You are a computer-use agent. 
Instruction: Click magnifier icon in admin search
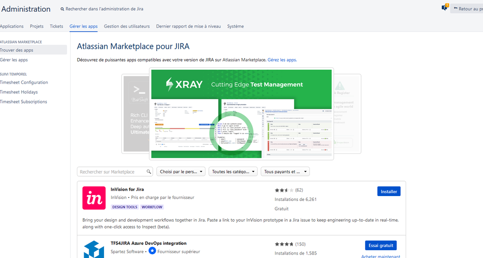click(62, 9)
